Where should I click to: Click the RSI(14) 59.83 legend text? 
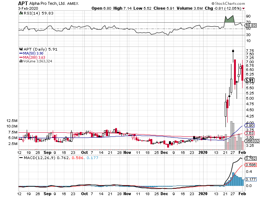click(39, 13)
